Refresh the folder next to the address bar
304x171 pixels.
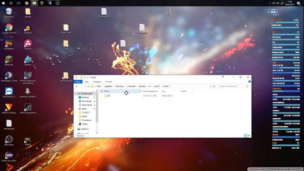click(214, 86)
